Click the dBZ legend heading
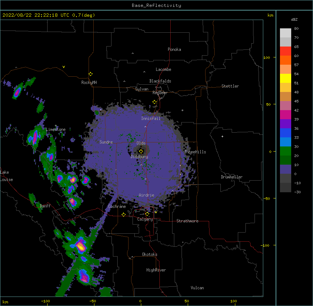This screenshot has width=313, height=306. tap(294, 19)
